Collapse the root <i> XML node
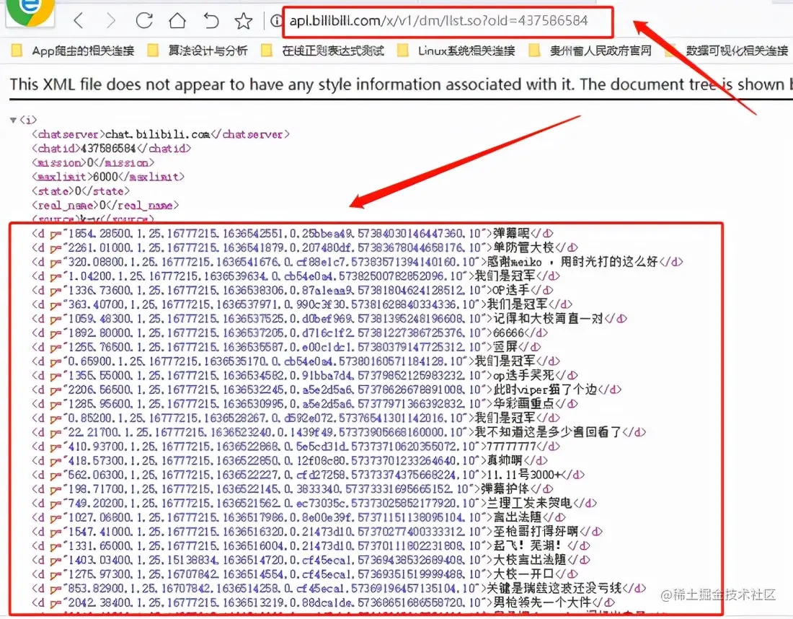Viewport: 793px width, 619px height. [13, 120]
